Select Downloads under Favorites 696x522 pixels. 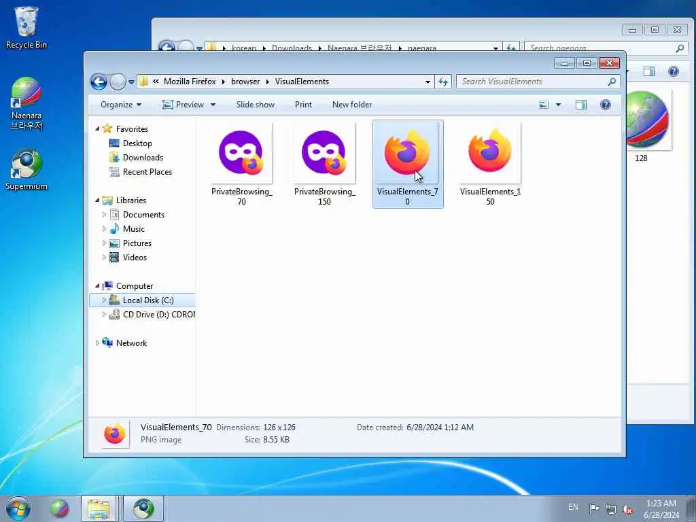[143, 158]
